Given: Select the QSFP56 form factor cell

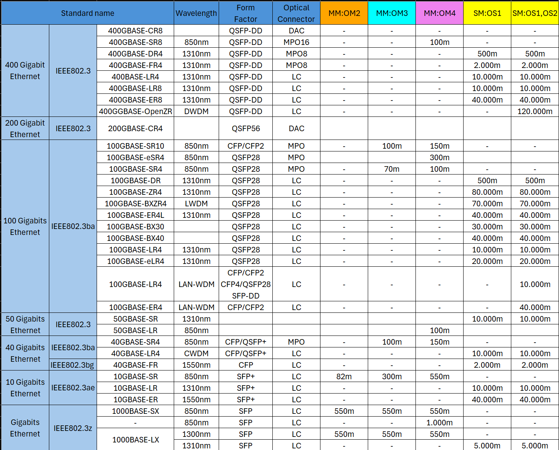Looking at the screenshot, I should click(x=246, y=128).
